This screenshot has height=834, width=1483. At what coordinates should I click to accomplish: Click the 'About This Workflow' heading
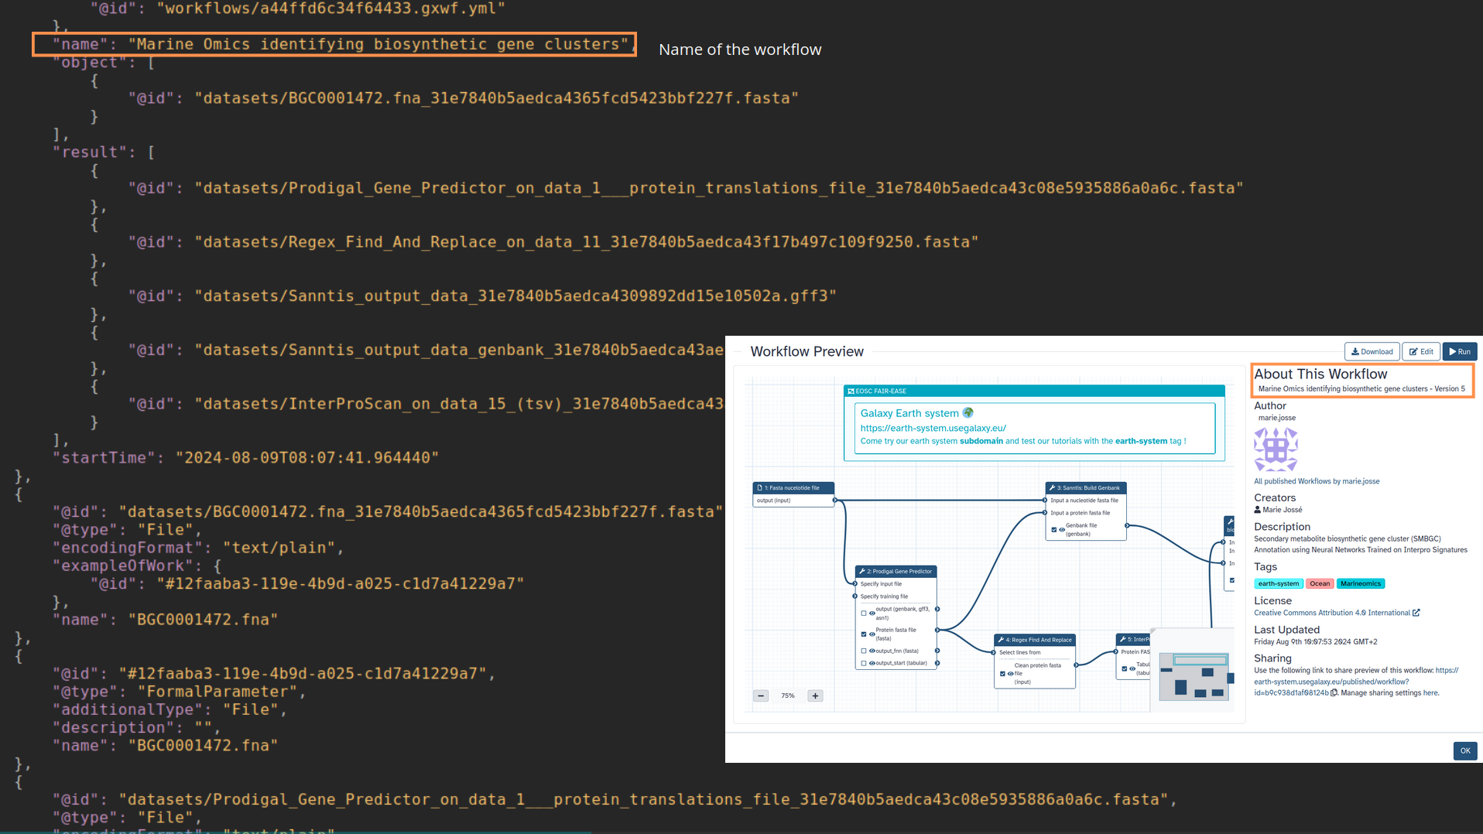tap(1320, 374)
